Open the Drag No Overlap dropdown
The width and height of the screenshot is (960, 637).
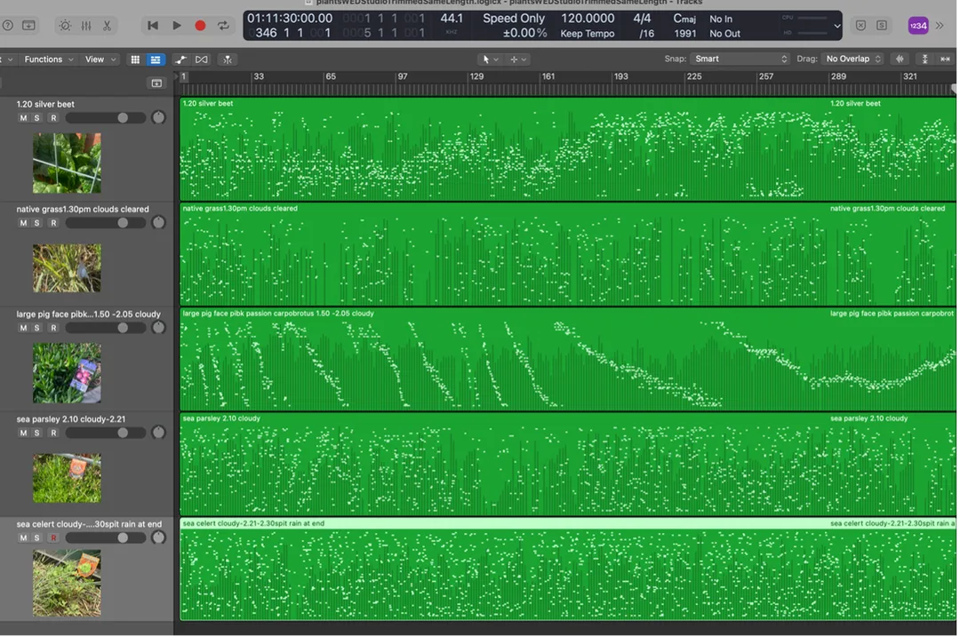852,59
